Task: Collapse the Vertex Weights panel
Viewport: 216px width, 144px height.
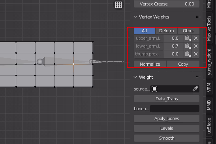Action: tap(135, 17)
